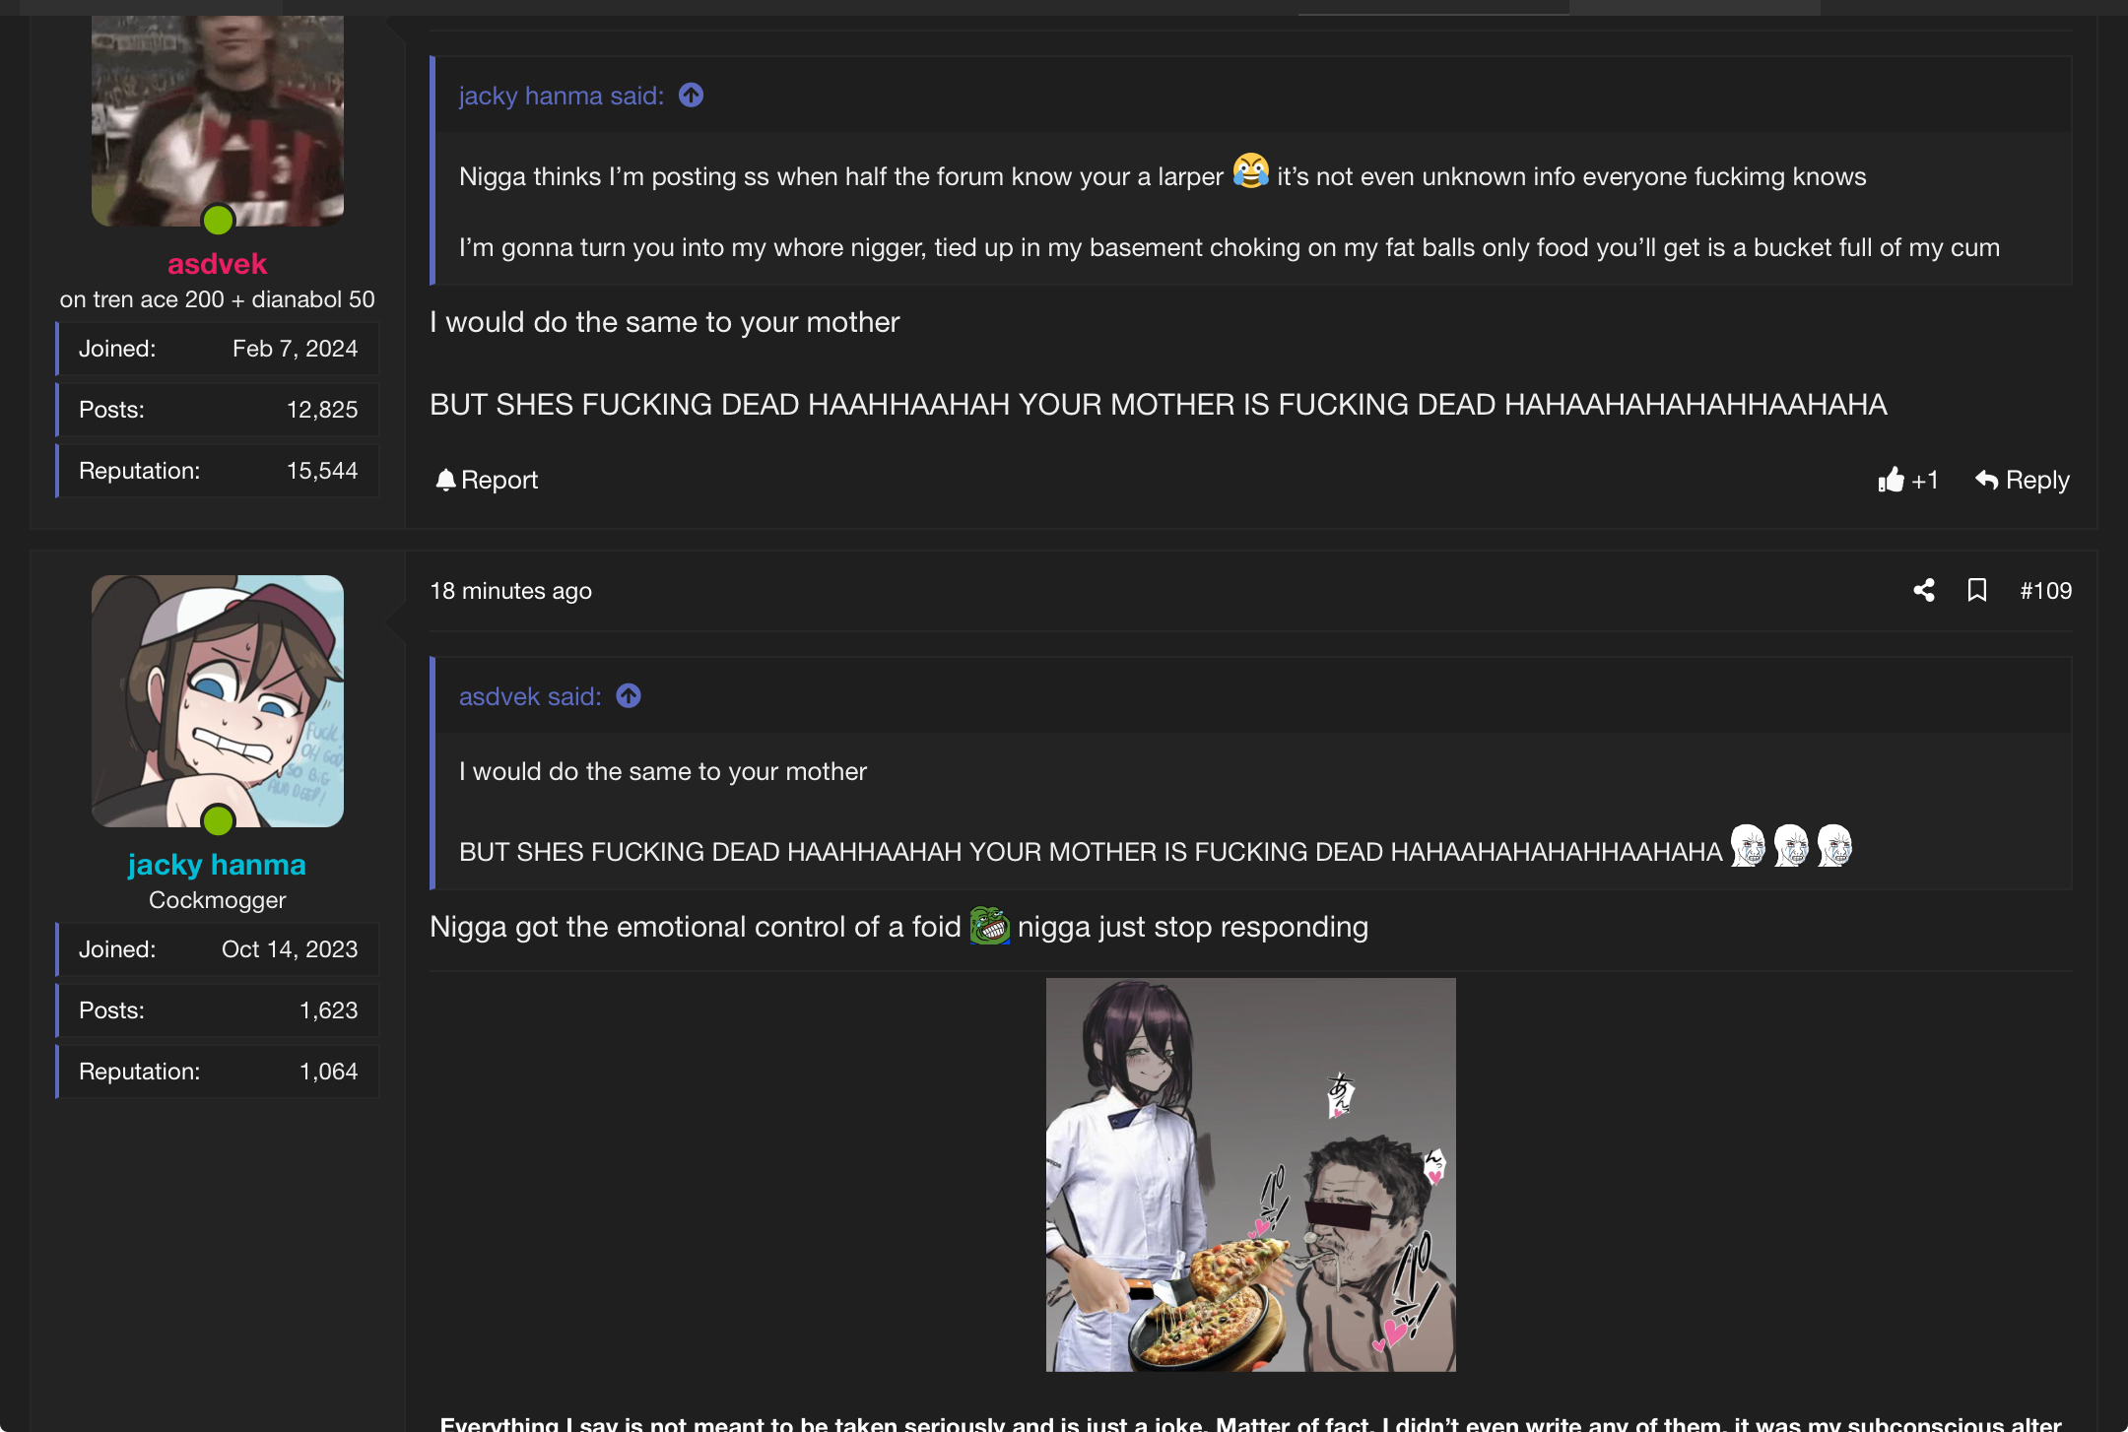Image resolution: width=2128 pixels, height=1432 pixels.
Task: Open jacky hanma's avatar image
Action: 218,701
